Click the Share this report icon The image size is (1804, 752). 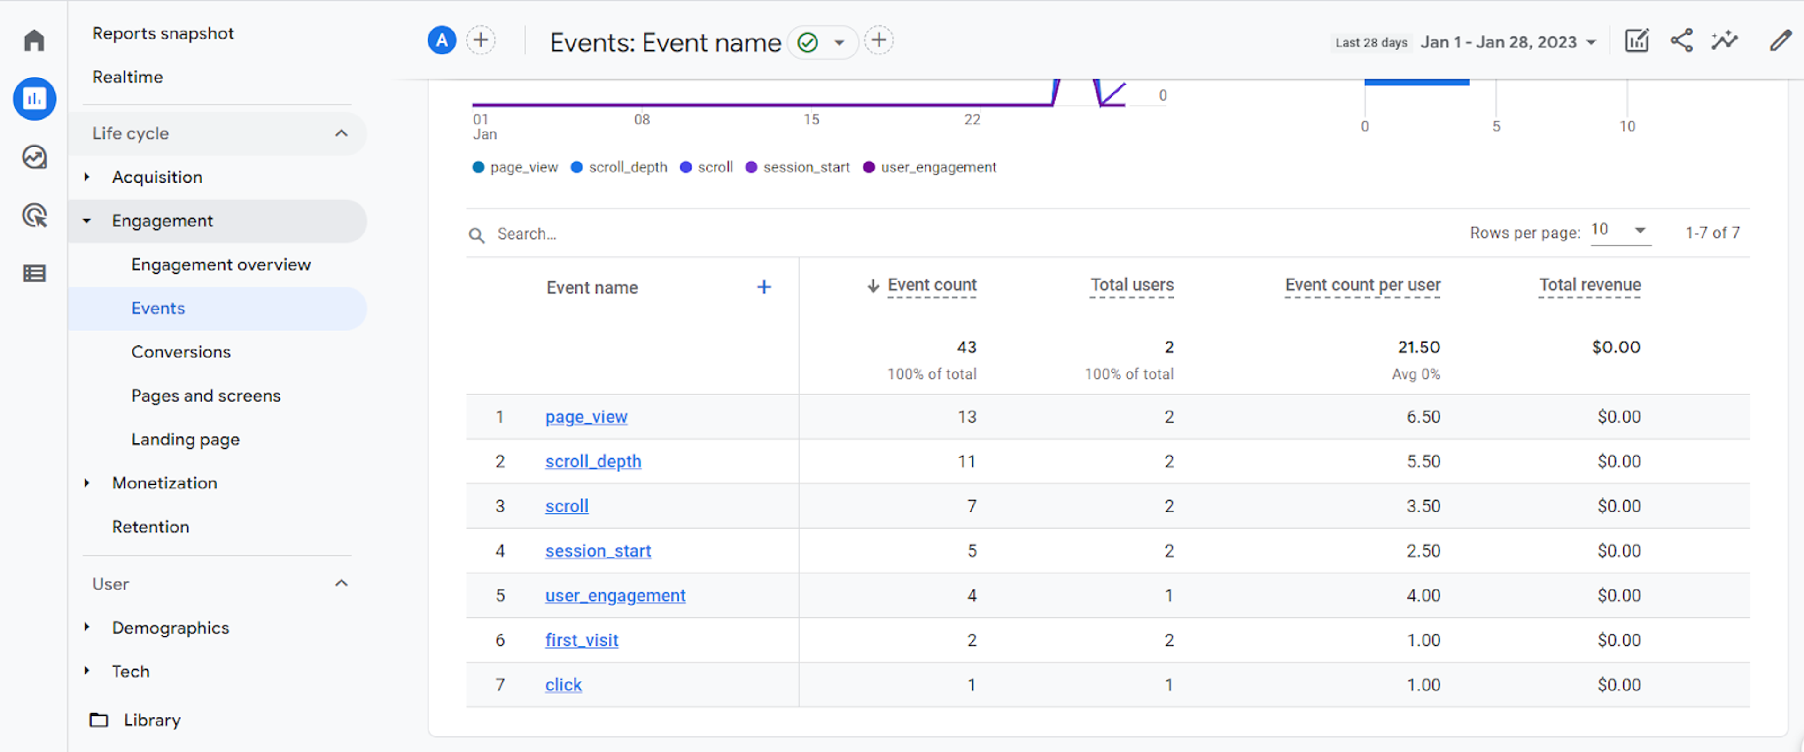click(1681, 40)
